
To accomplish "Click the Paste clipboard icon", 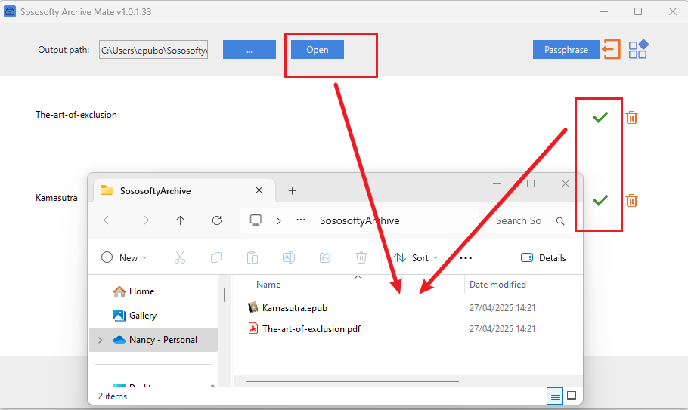I will pyautogui.click(x=253, y=257).
